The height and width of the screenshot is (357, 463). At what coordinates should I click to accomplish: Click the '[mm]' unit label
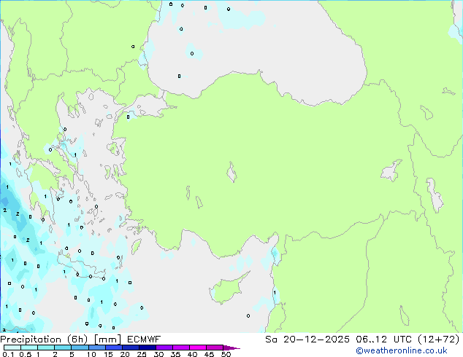(107, 340)
